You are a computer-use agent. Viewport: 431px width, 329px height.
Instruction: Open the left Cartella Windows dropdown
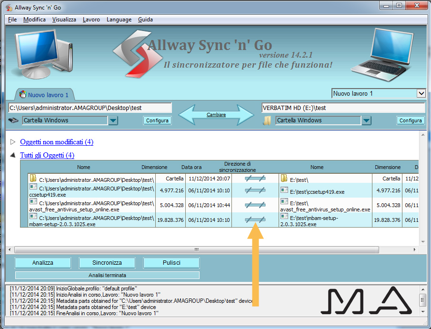(x=113, y=120)
